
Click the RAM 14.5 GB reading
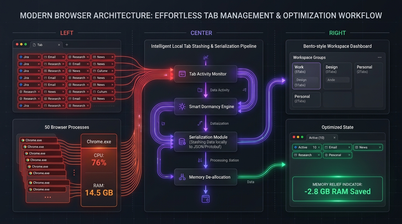click(99, 190)
